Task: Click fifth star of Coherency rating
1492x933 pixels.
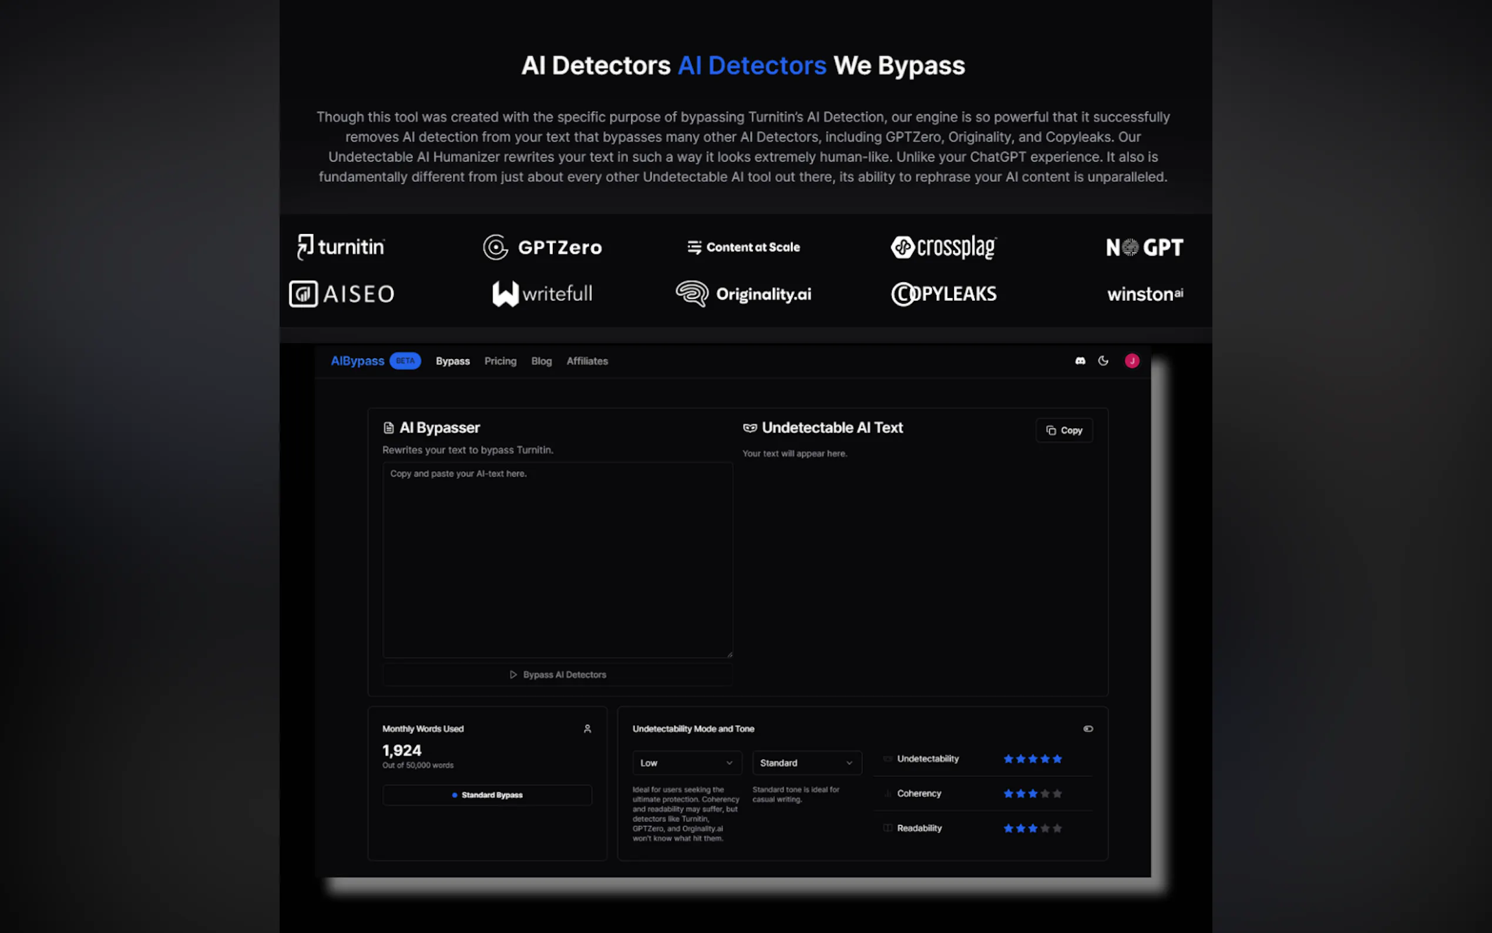Action: (1057, 794)
